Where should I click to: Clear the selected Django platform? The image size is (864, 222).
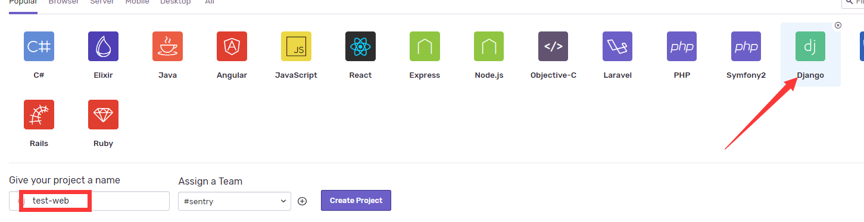pyautogui.click(x=838, y=25)
